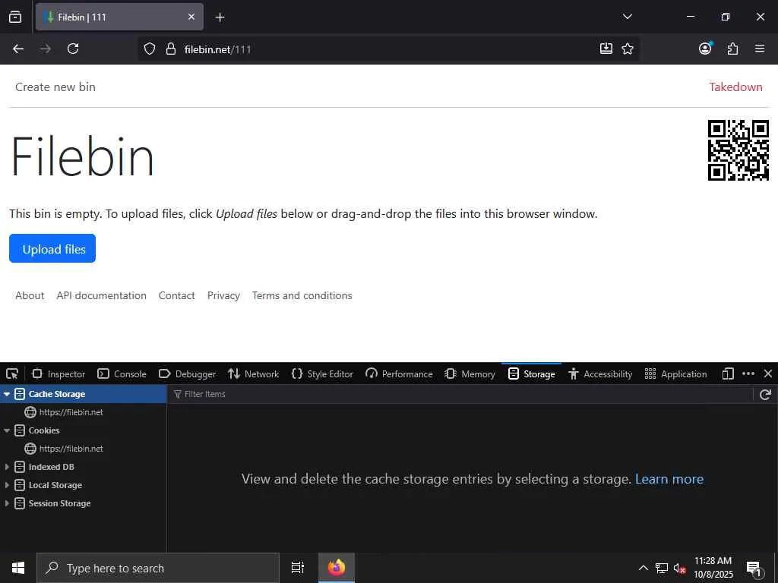Image resolution: width=778 pixels, height=583 pixels.
Task: Select the Session Storage tree row
Action: coord(84,503)
